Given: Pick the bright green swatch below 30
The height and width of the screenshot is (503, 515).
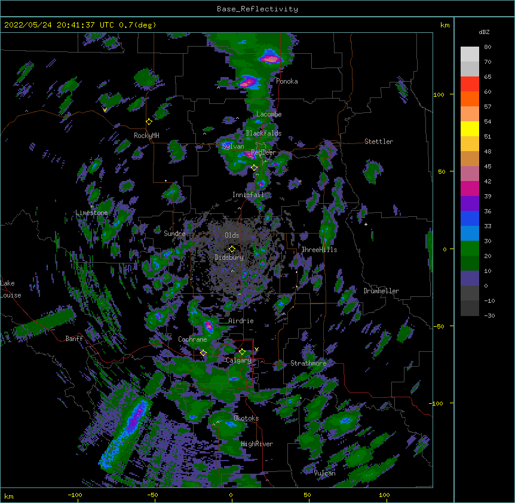Looking at the screenshot, I should pos(470,249).
